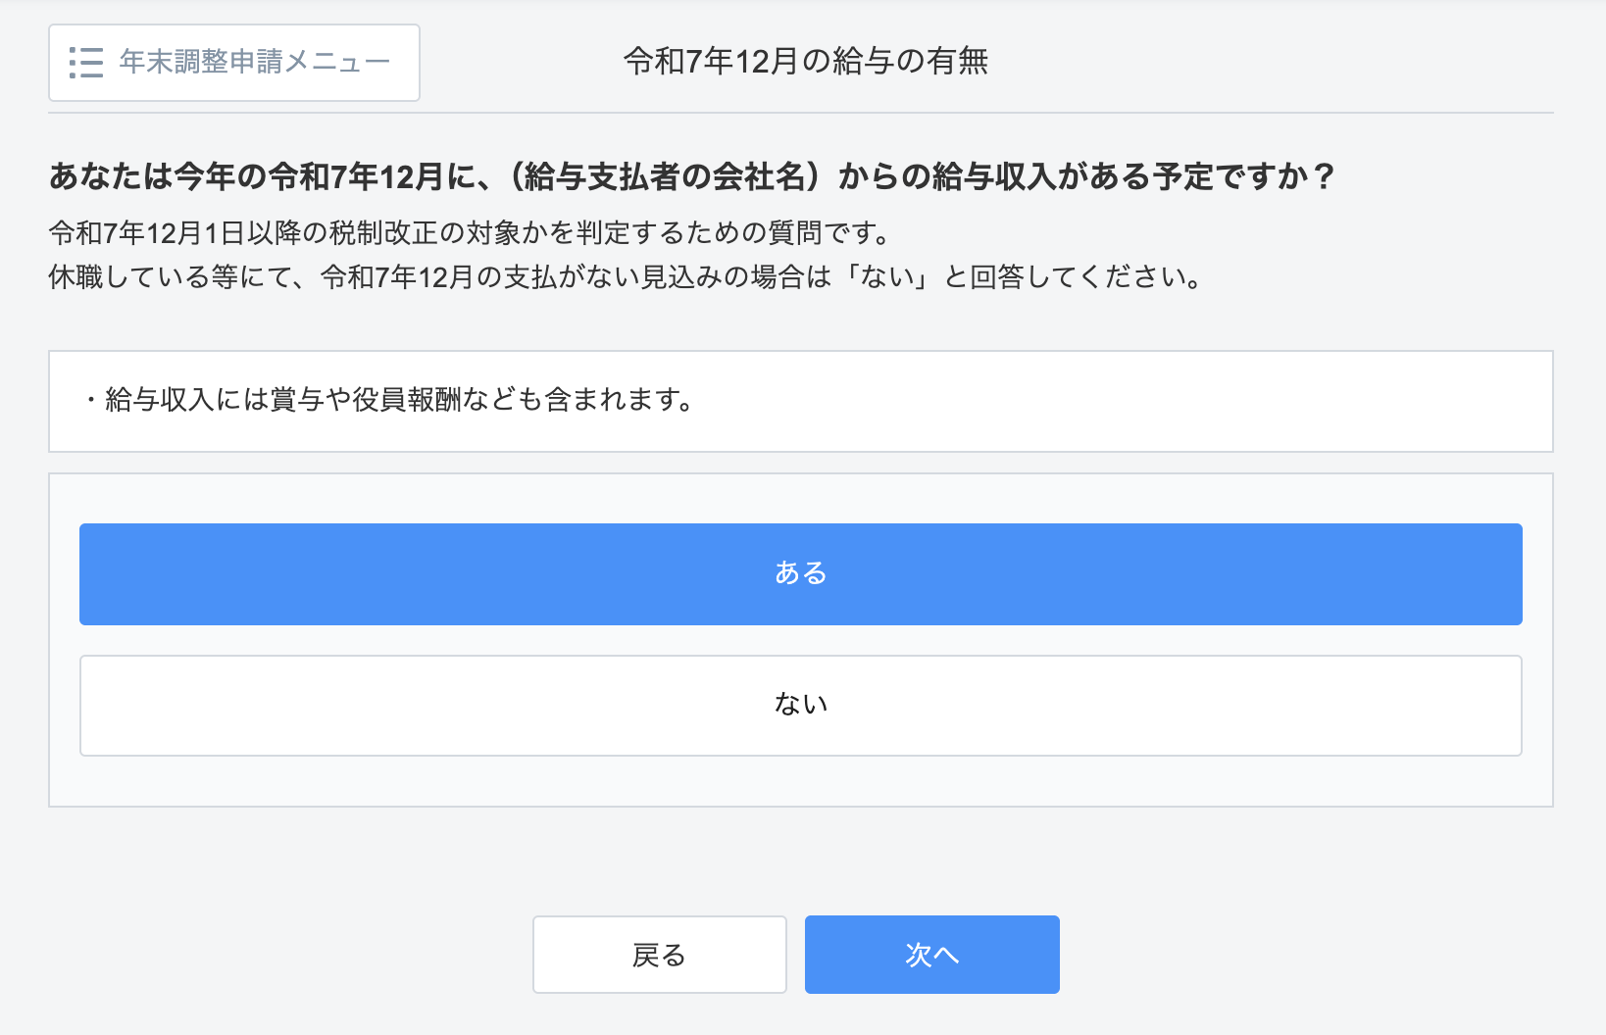Proceed with the 次へ button
1606x1035 pixels.
click(x=931, y=955)
